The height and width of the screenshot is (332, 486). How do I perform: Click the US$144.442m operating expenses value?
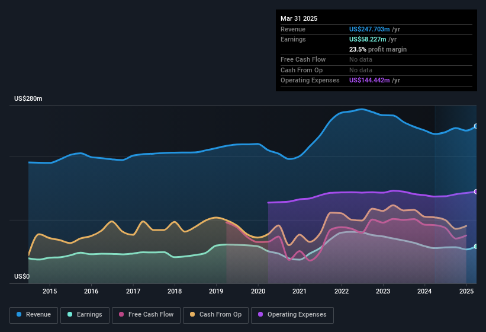coord(369,81)
